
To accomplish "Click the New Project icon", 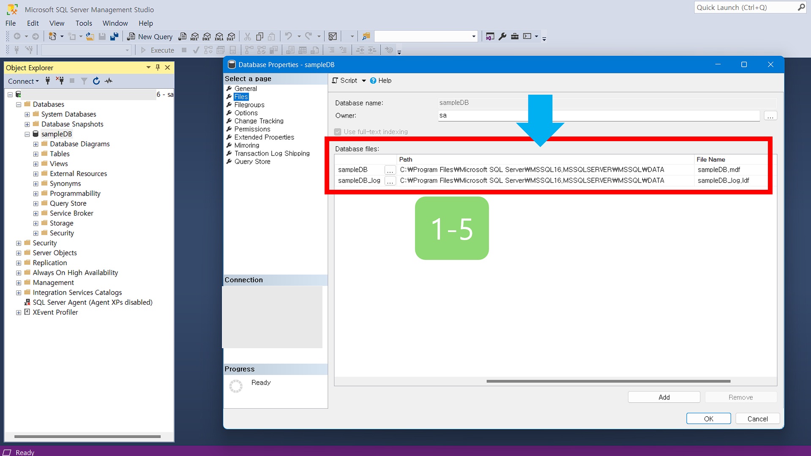I will 52,36.
